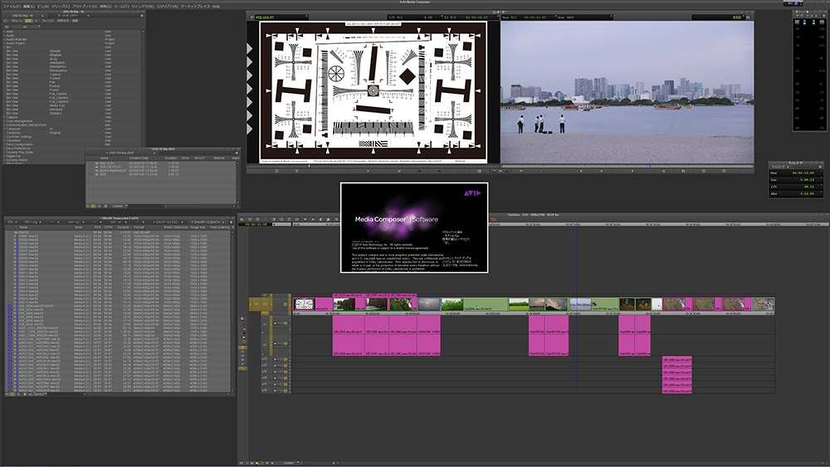
Task: Open Untitled timeline view dropdown at timeline bottom
Action: [x=290, y=463]
